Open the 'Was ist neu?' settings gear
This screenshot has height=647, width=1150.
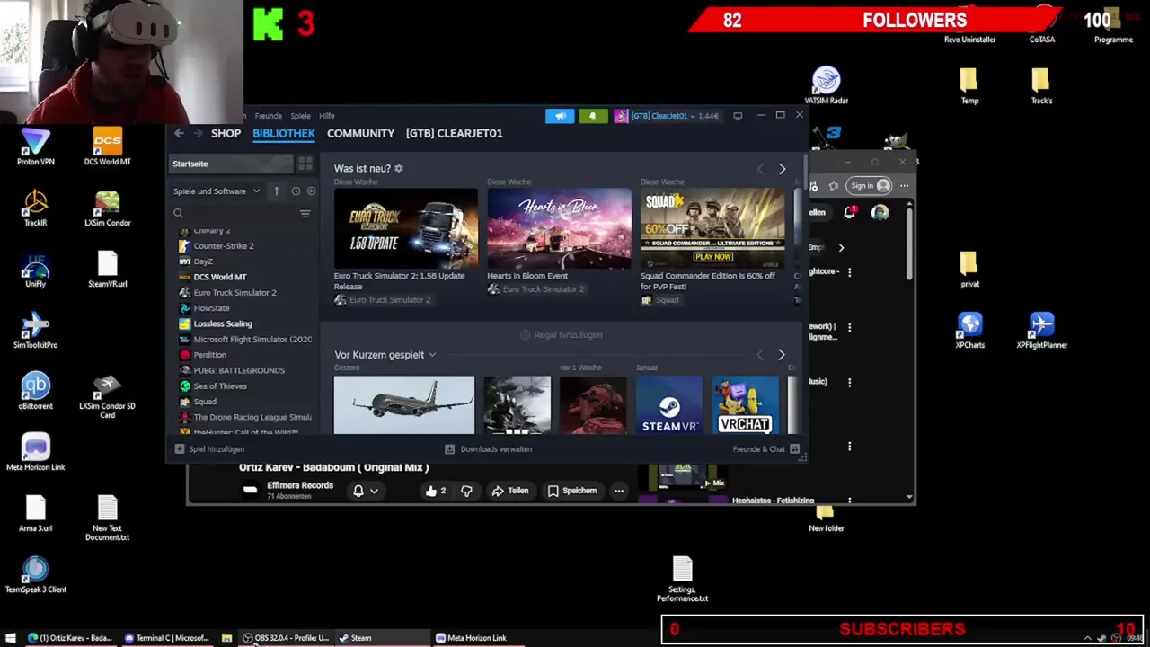coord(399,168)
